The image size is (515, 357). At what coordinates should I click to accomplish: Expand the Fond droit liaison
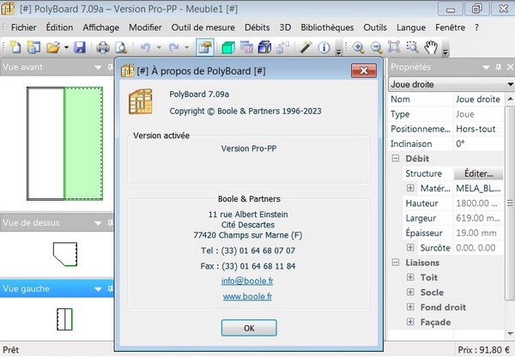(410, 306)
